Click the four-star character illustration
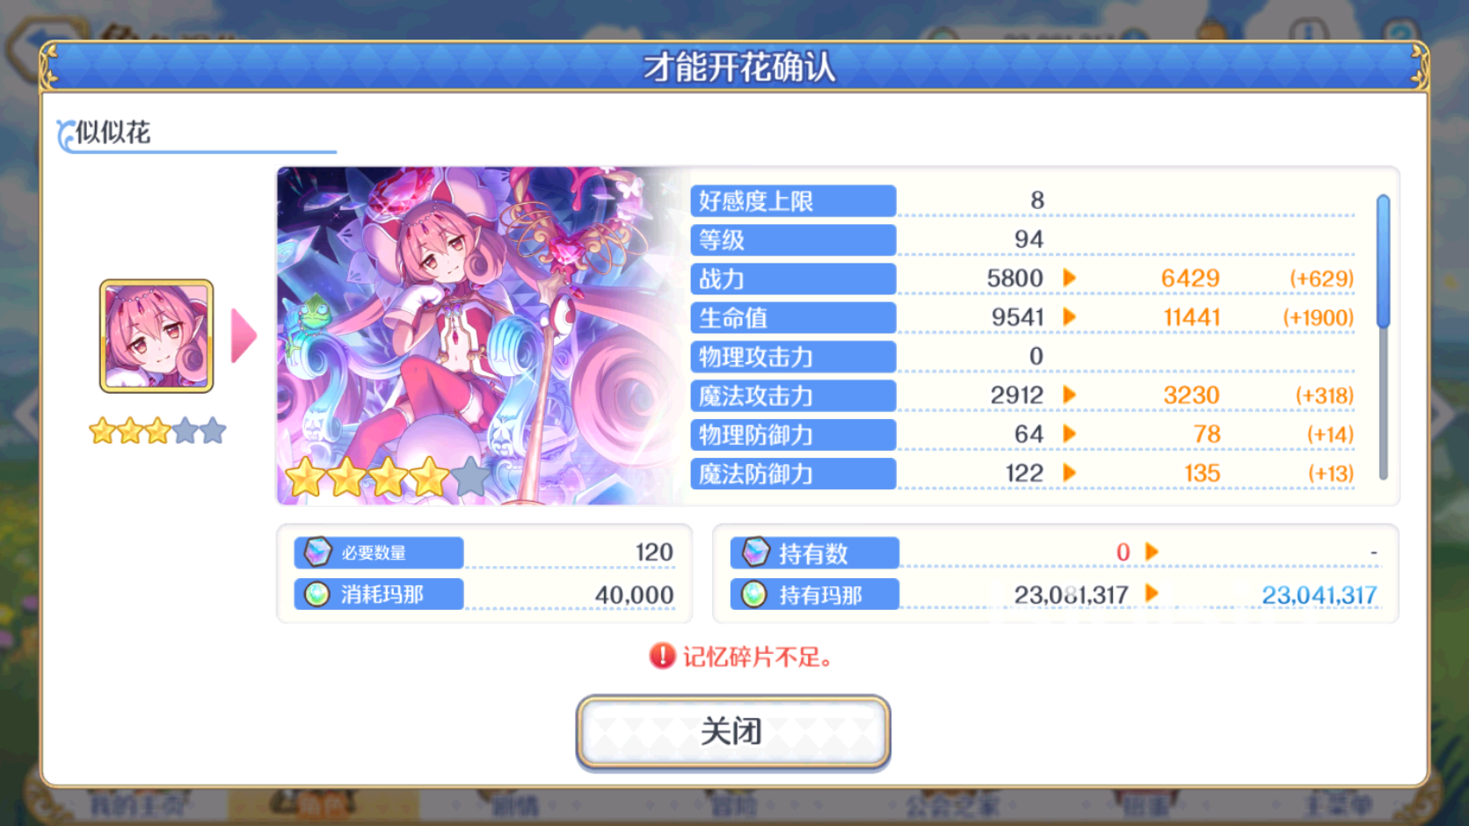 click(x=482, y=336)
